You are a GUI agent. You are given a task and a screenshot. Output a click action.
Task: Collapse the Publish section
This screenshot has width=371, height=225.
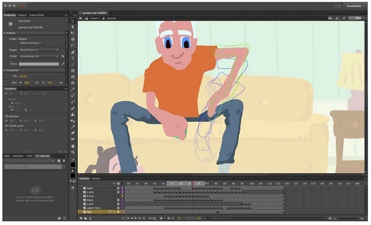pyautogui.click(x=5, y=33)
